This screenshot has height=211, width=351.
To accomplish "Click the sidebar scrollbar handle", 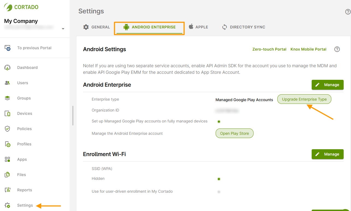I will click(73, 116).
